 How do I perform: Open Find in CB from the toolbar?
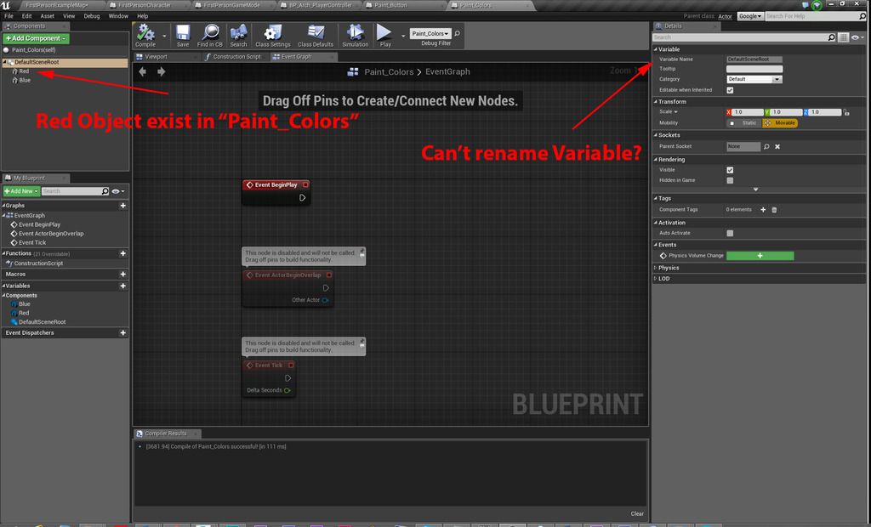[209, 34]
